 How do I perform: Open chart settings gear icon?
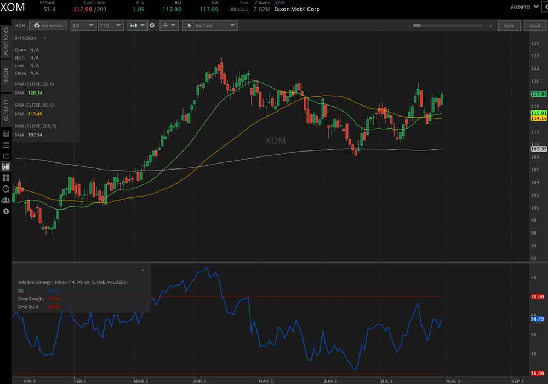tap(152, 26)
